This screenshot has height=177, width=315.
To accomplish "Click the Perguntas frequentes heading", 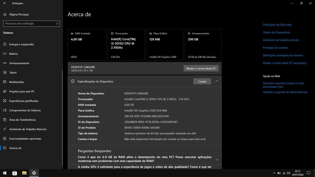I will [94, 151].
